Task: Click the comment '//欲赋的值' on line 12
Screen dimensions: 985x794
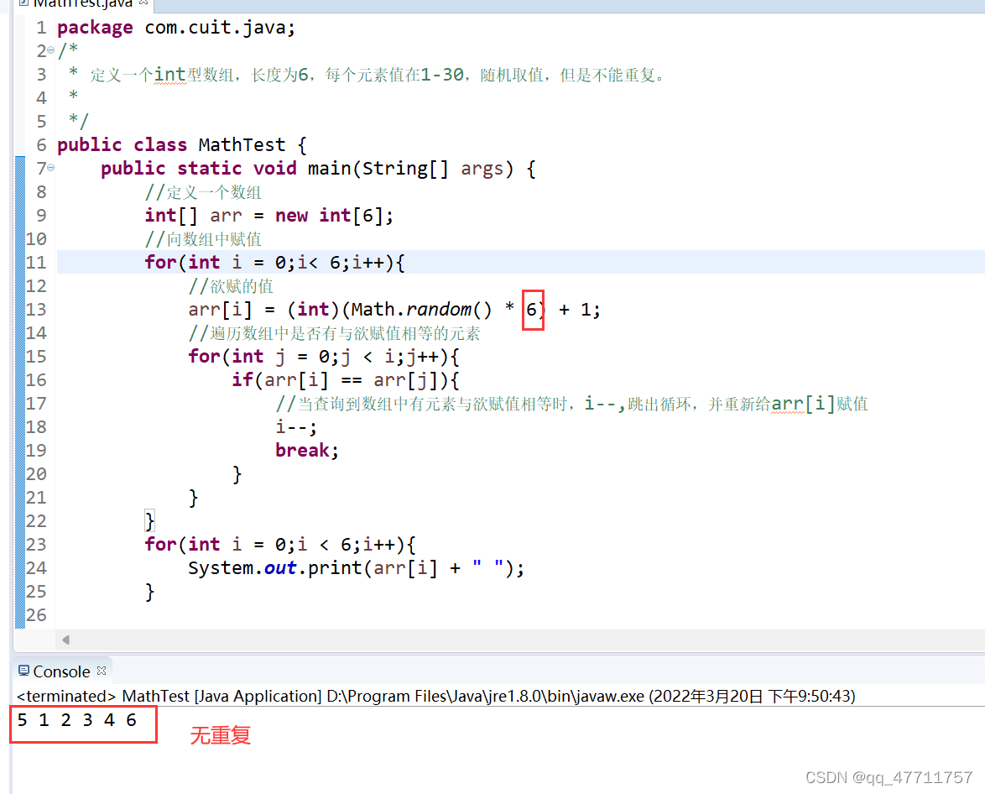Action: tap(231, 286)
